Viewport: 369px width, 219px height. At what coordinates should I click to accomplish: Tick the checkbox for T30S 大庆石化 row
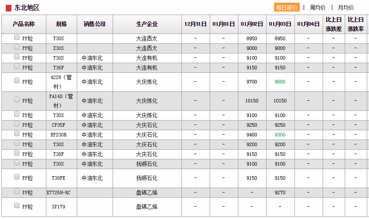pyautogui.click(x=17, y=143)
